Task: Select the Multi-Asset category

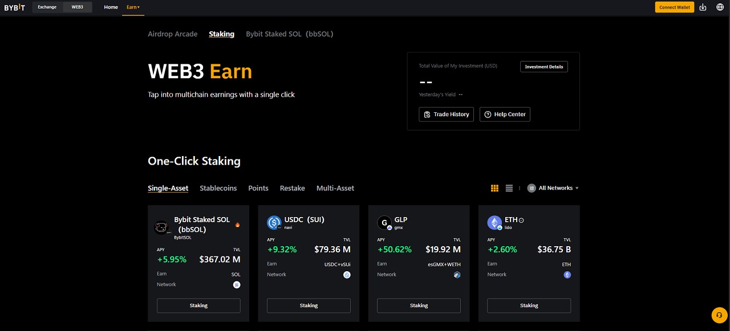Action: (x=335, y=188)
